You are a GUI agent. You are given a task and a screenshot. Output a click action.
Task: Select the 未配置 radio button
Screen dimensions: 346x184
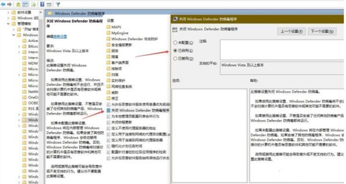(175, 42)
